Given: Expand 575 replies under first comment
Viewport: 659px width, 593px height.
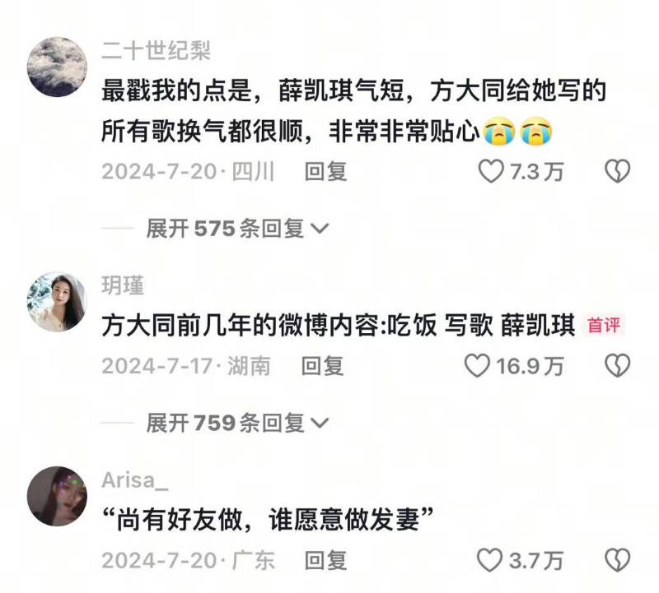Looking at the screenshot, I should [x=237, y=229].
